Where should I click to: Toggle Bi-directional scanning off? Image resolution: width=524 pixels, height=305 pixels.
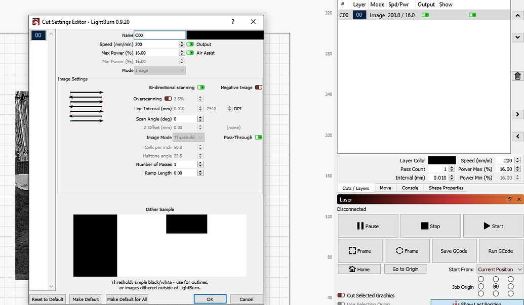[x=200, y=87]
